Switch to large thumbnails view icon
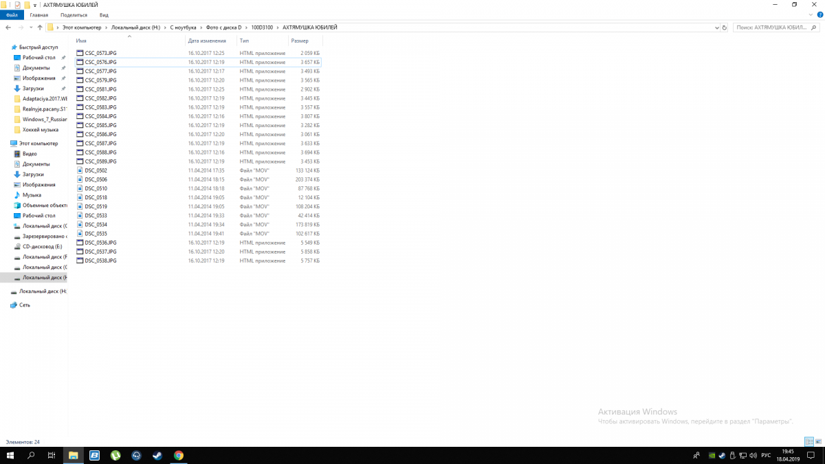 818,441
